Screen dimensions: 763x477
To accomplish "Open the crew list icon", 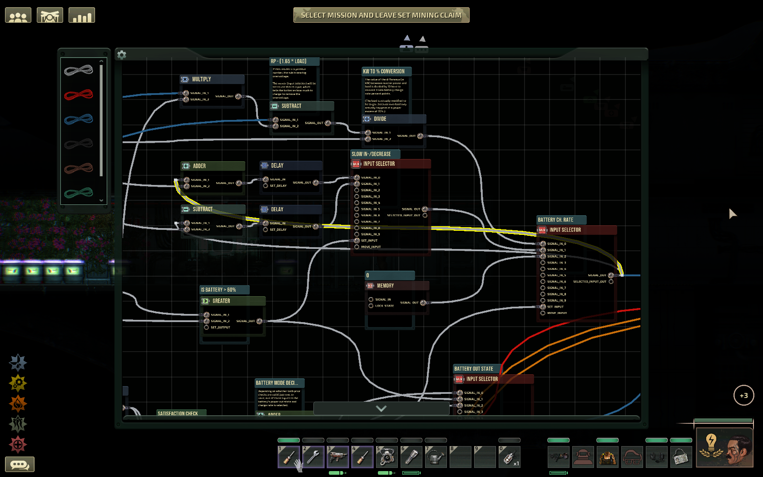I will click(x=18, y=15).
